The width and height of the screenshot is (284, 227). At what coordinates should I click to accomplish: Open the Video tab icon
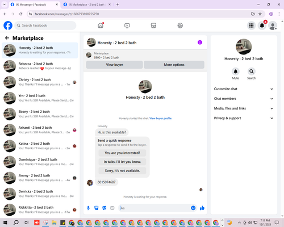(x=127, y=26)
